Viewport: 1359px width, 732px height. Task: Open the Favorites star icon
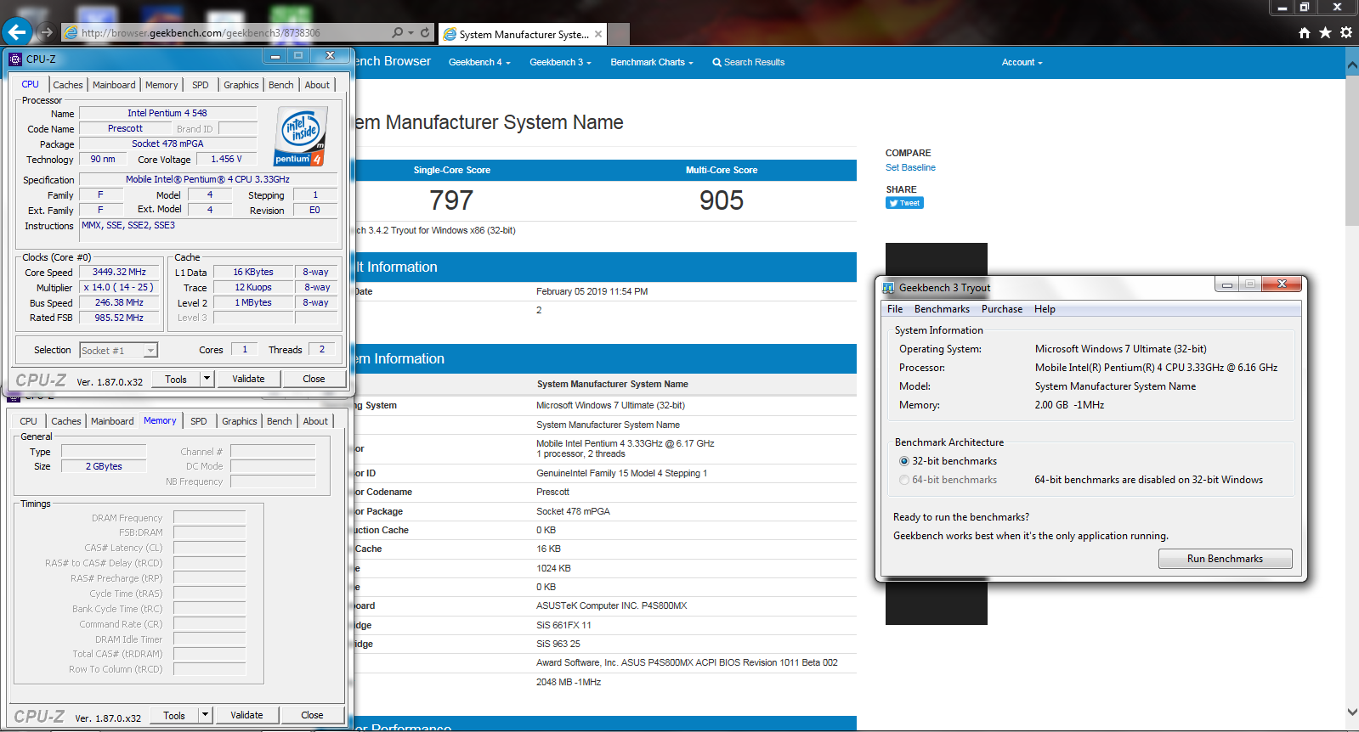point(1325,32)
